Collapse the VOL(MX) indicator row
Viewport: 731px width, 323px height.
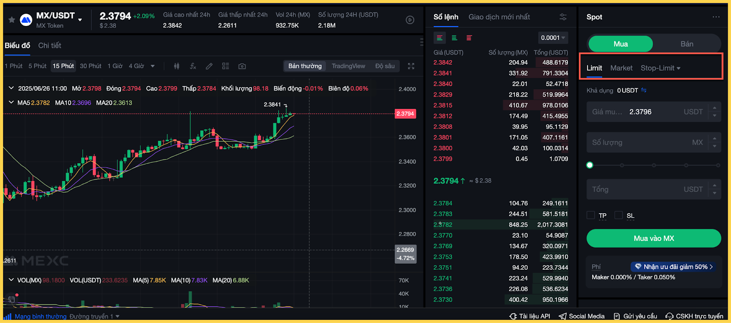click(11, 280)
